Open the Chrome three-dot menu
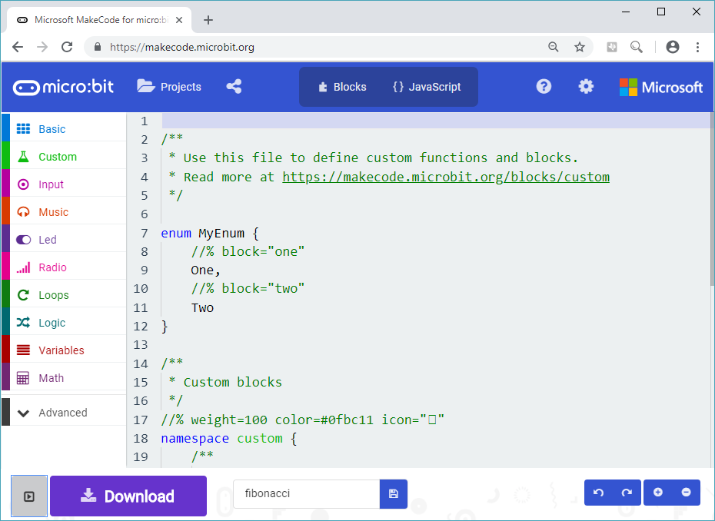 pyautogui.click(x=697, y=47)
